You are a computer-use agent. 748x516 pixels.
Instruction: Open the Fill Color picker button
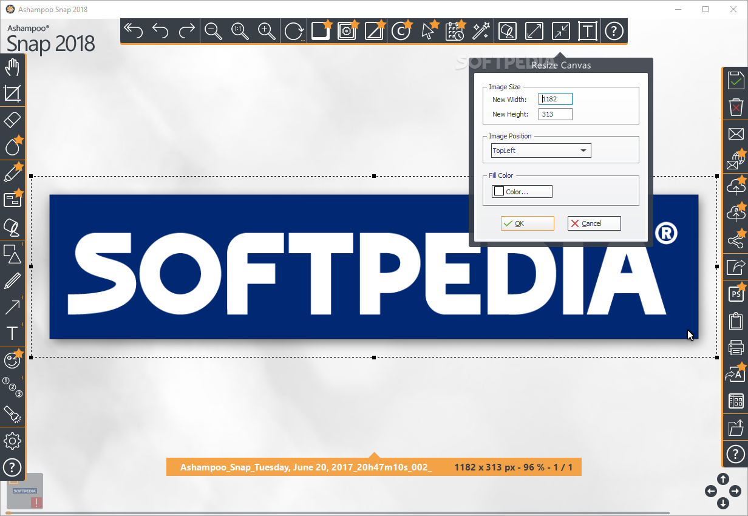pos(522,191)
